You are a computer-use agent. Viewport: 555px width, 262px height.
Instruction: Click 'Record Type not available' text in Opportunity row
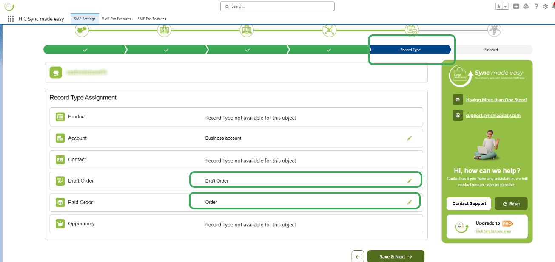[x=250, y=225]
